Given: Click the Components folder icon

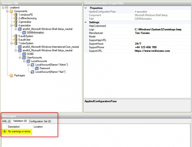Looking at the screenshot, I should tap(11, 11).
